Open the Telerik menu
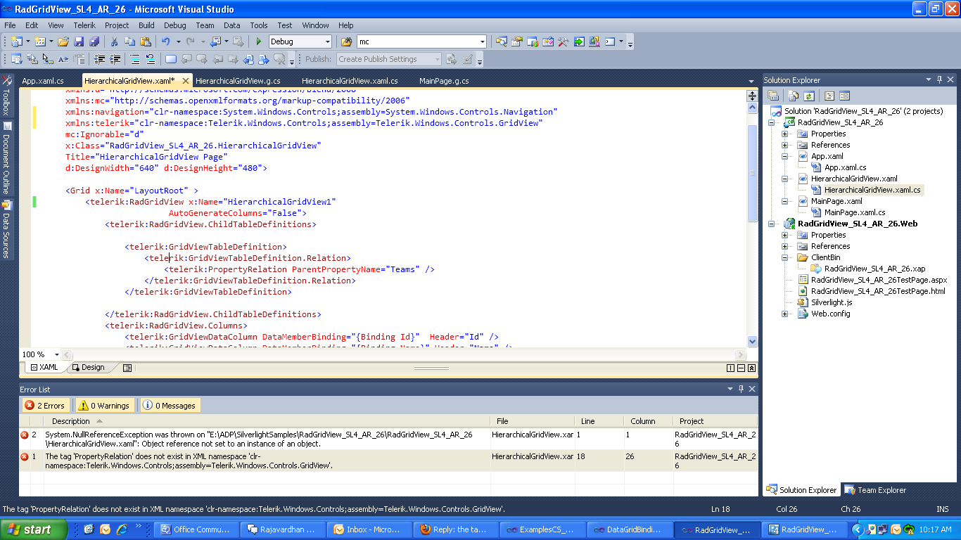The width and height of the screenshot is (961, 540). (84, 25)
